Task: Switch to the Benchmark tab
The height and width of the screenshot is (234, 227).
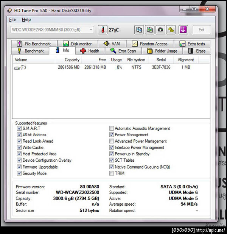Action: [30, 51]
